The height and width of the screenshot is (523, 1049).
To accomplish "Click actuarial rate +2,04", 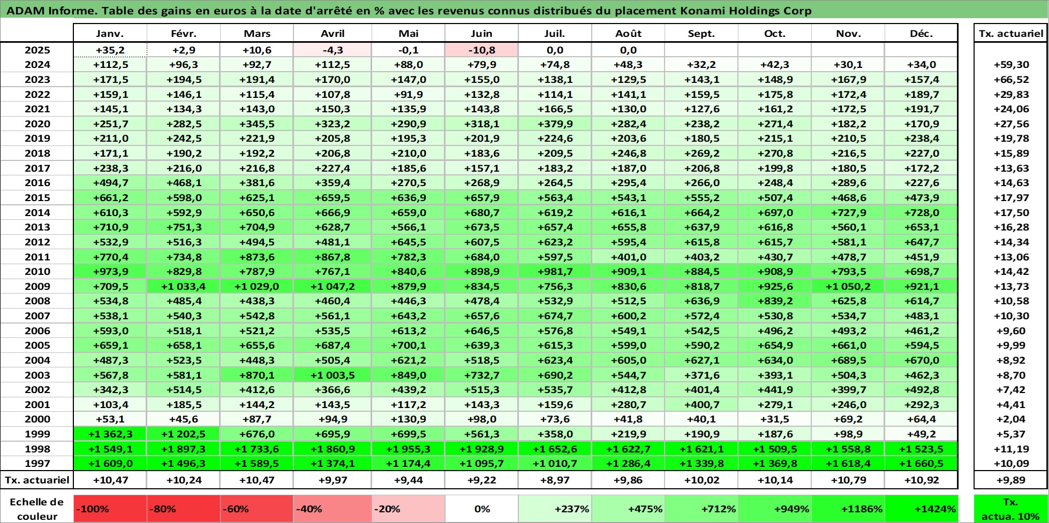I will pos(1011,419).
